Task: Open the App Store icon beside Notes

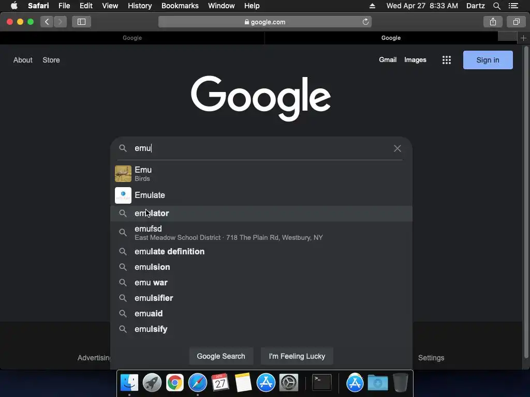Action: pyautogui.click(x=266, y=383)
